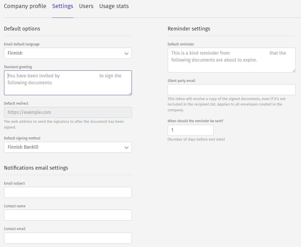Open the Default signing method dropdown
Viewport: 301px width, 247px height.
(x=68, y=147)
